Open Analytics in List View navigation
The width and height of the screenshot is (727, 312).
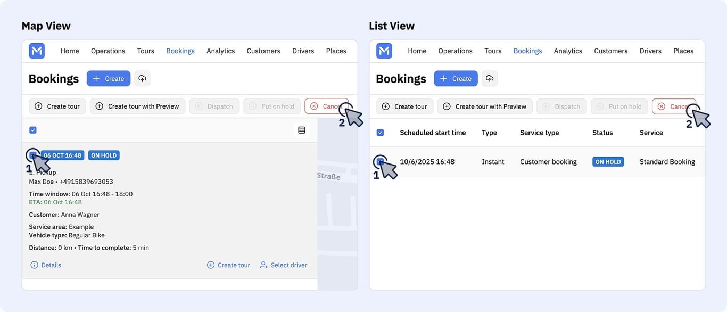pyautogui.click(x=568, y=51)
